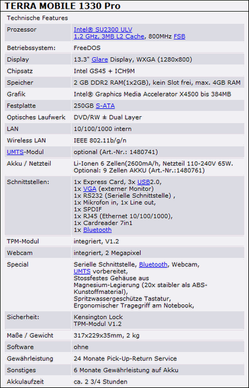The width and height of the screenshot is (249, 388).
Task: Click the Bluetooth link under Cardreader 7in1
Action: 97,230
